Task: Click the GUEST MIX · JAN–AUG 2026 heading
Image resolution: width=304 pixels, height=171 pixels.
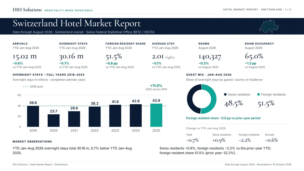Action: tap(209, 75)
